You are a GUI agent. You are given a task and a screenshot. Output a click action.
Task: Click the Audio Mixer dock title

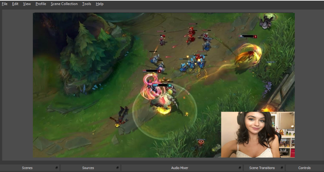point(180,168)
